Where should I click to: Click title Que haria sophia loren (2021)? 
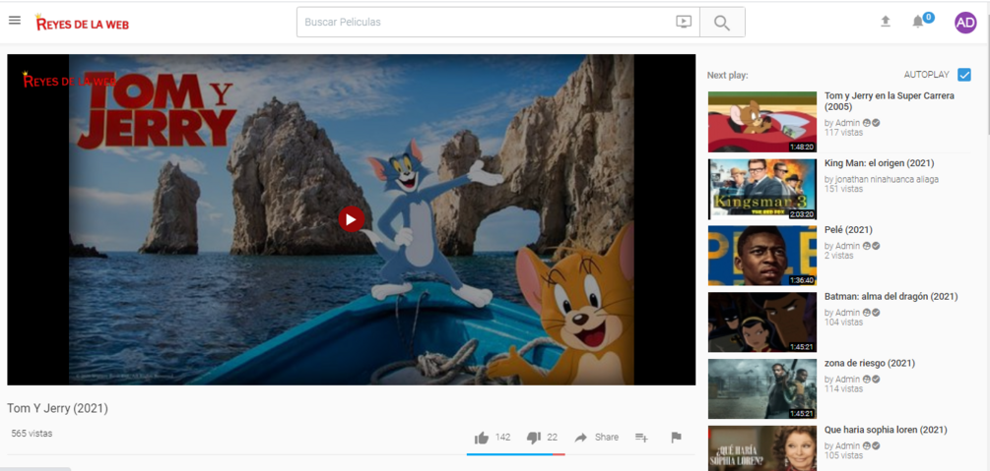coord(886,430)
